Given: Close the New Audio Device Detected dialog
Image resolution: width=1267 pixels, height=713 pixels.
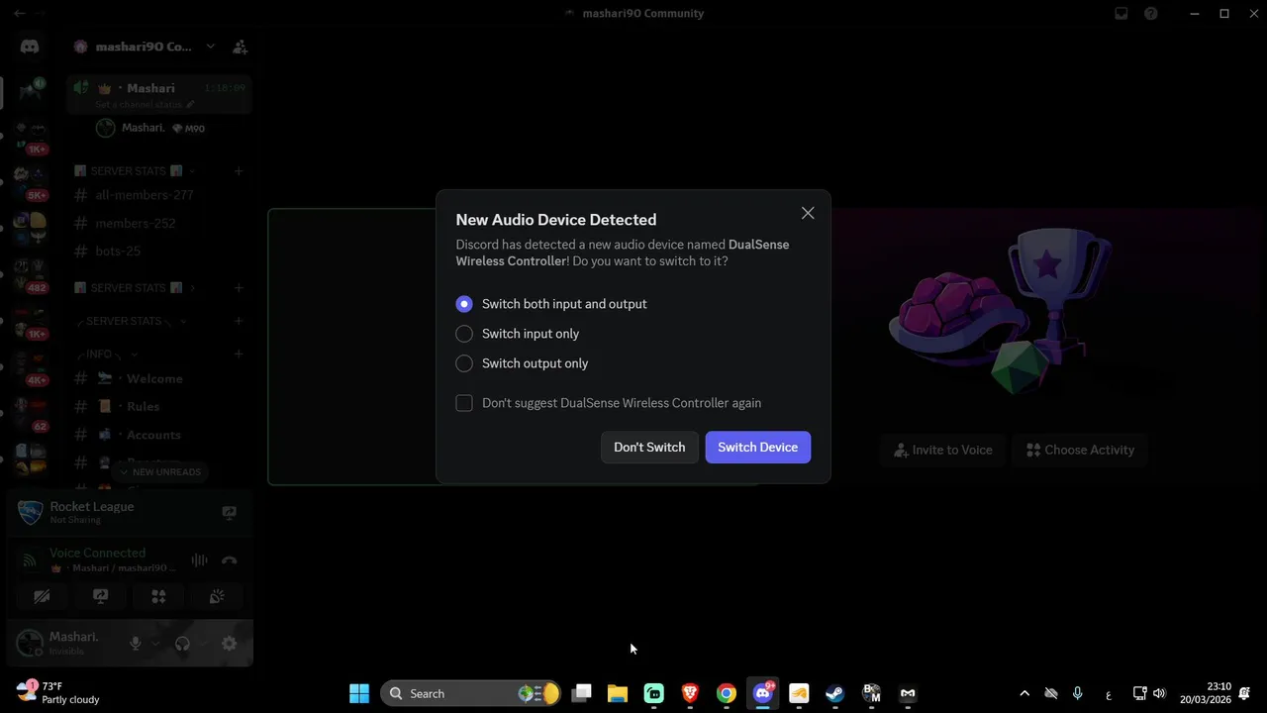Looking at the screenshot, I should [x=808, y=214].
